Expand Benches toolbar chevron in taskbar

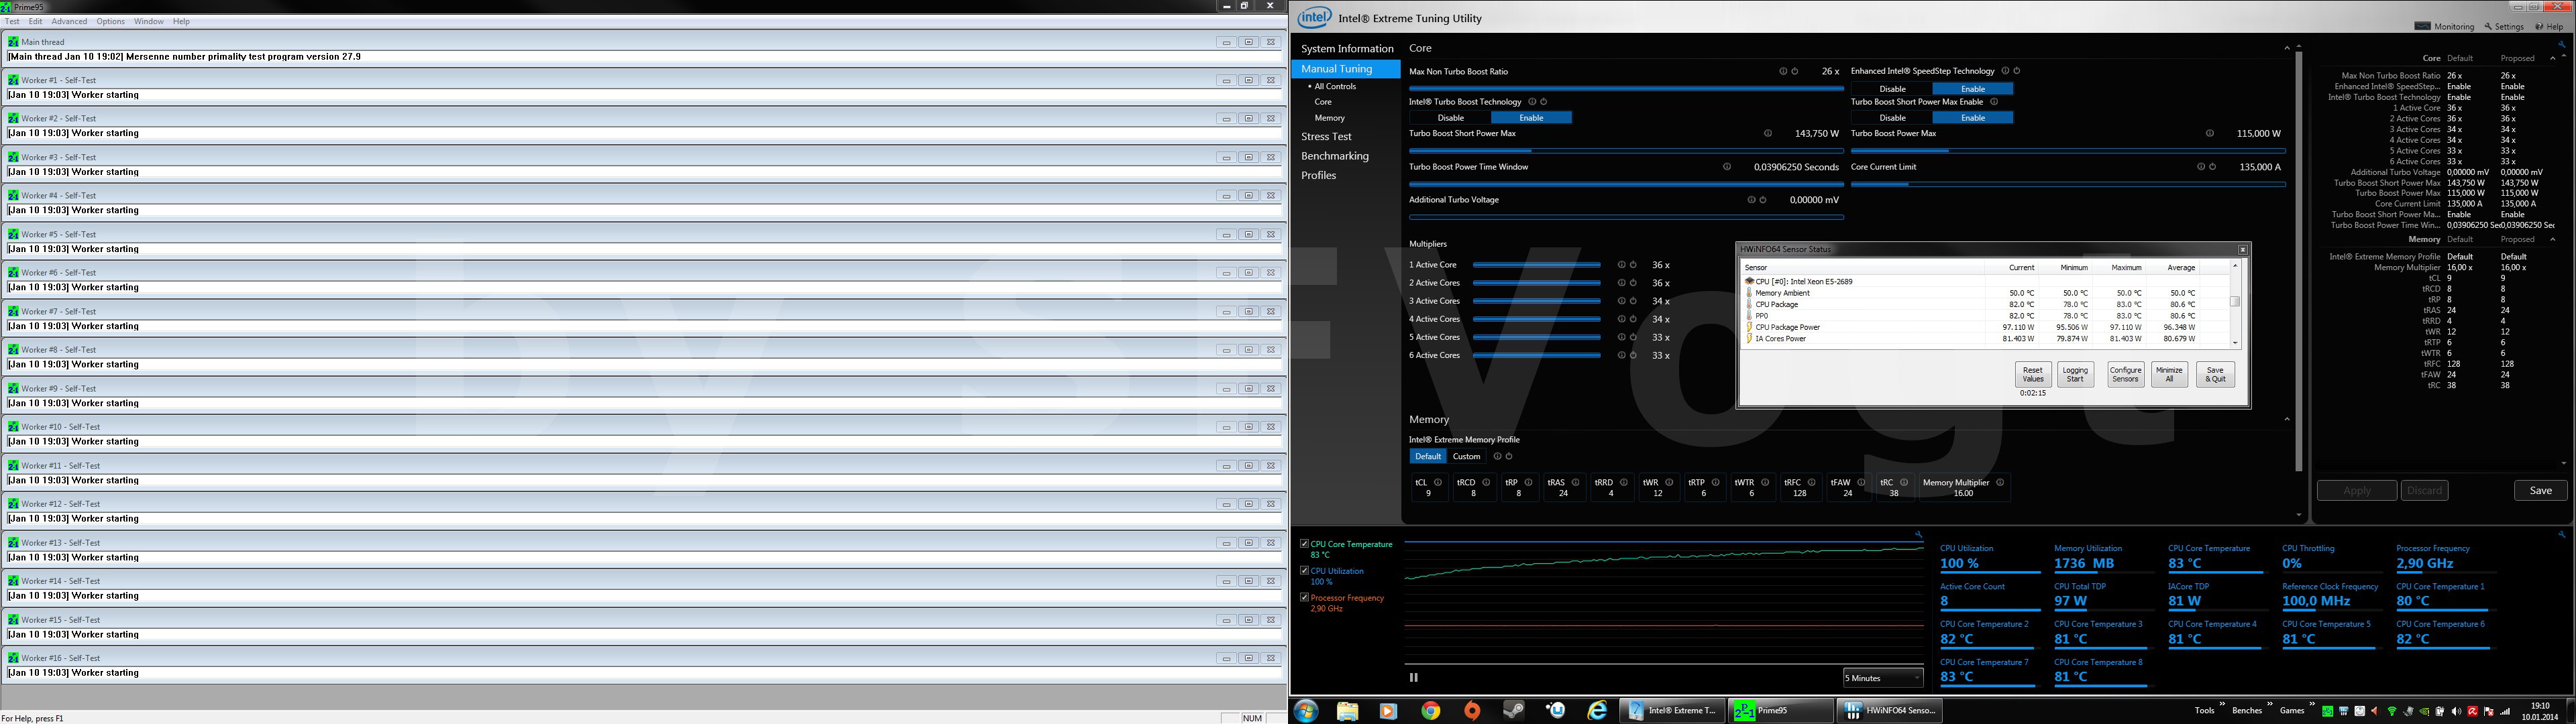click(x=2270, y=705)
